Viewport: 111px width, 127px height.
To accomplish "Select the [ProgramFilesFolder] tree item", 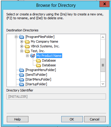I will (40, 37).
